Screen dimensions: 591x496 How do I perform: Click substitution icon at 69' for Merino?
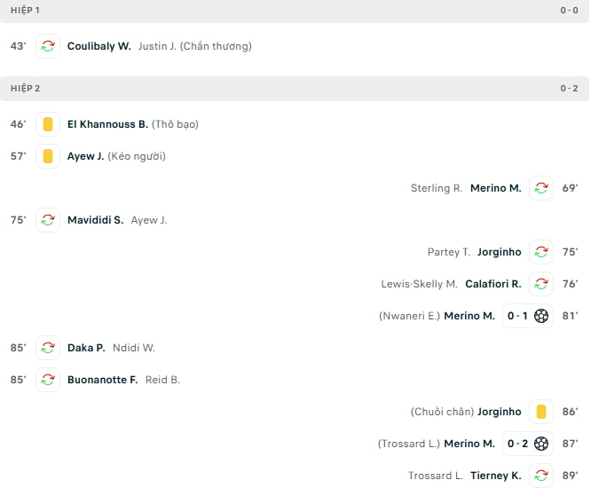tap(541, 188)
